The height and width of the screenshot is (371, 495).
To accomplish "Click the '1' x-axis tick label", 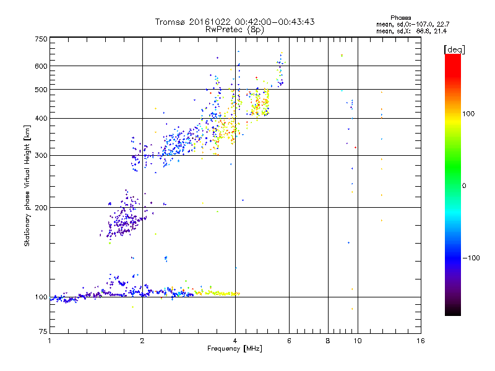I will coord(49,341).
